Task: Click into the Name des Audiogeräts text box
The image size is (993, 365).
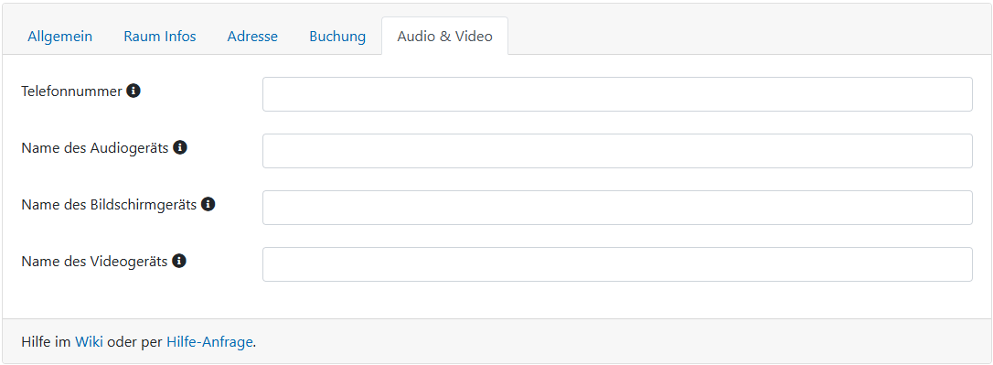Action: coord(617,151)
